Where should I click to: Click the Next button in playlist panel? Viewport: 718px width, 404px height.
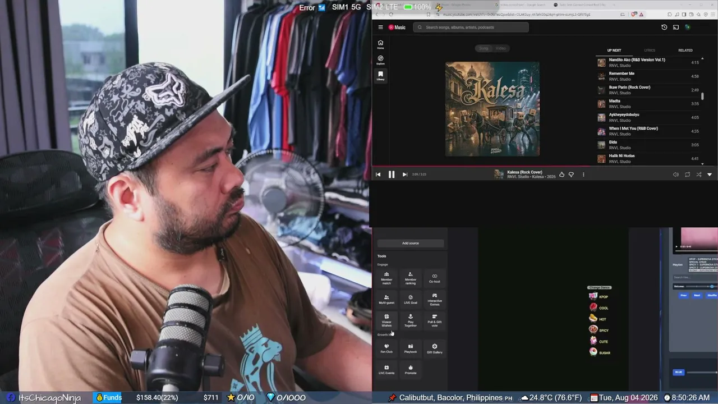coord(697,295)
